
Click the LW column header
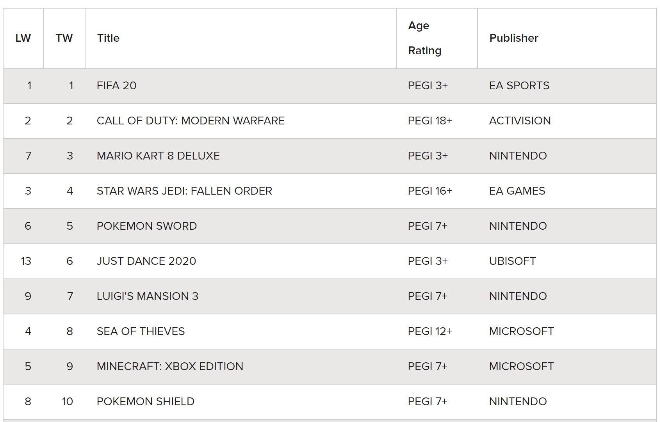23,38
